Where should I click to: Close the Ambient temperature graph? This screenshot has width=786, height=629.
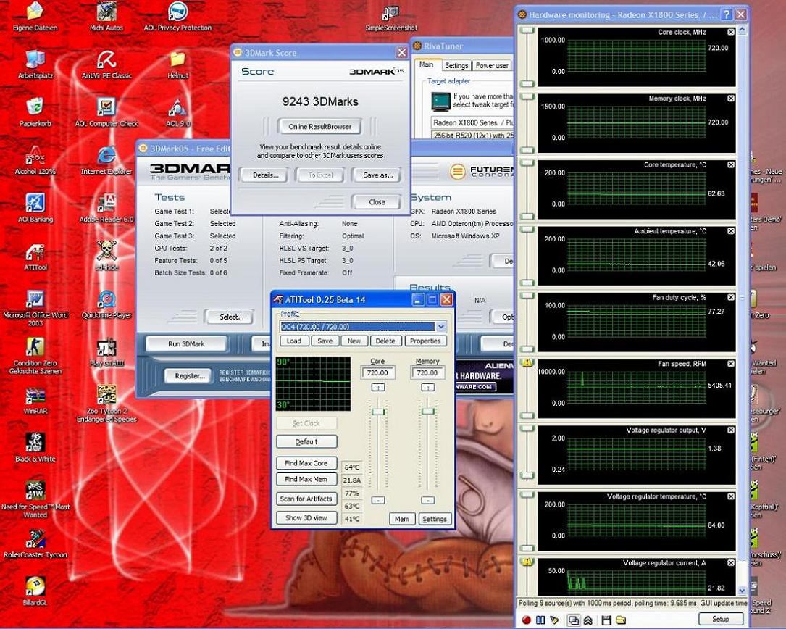click(x=731, y=231)
